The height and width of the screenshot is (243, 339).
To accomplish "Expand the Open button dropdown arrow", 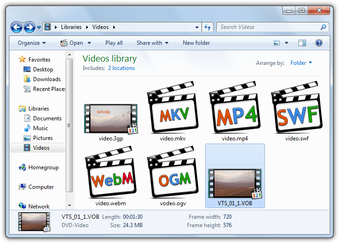I will coord(89,43).
